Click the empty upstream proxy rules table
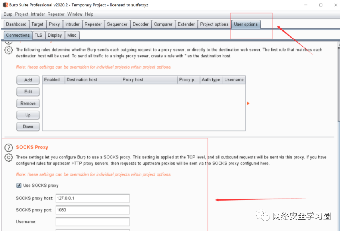Viewport: 342px width, 231px height. pos(144,107)
